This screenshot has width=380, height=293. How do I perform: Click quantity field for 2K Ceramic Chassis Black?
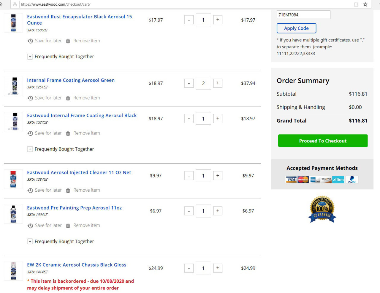[203, 268]
